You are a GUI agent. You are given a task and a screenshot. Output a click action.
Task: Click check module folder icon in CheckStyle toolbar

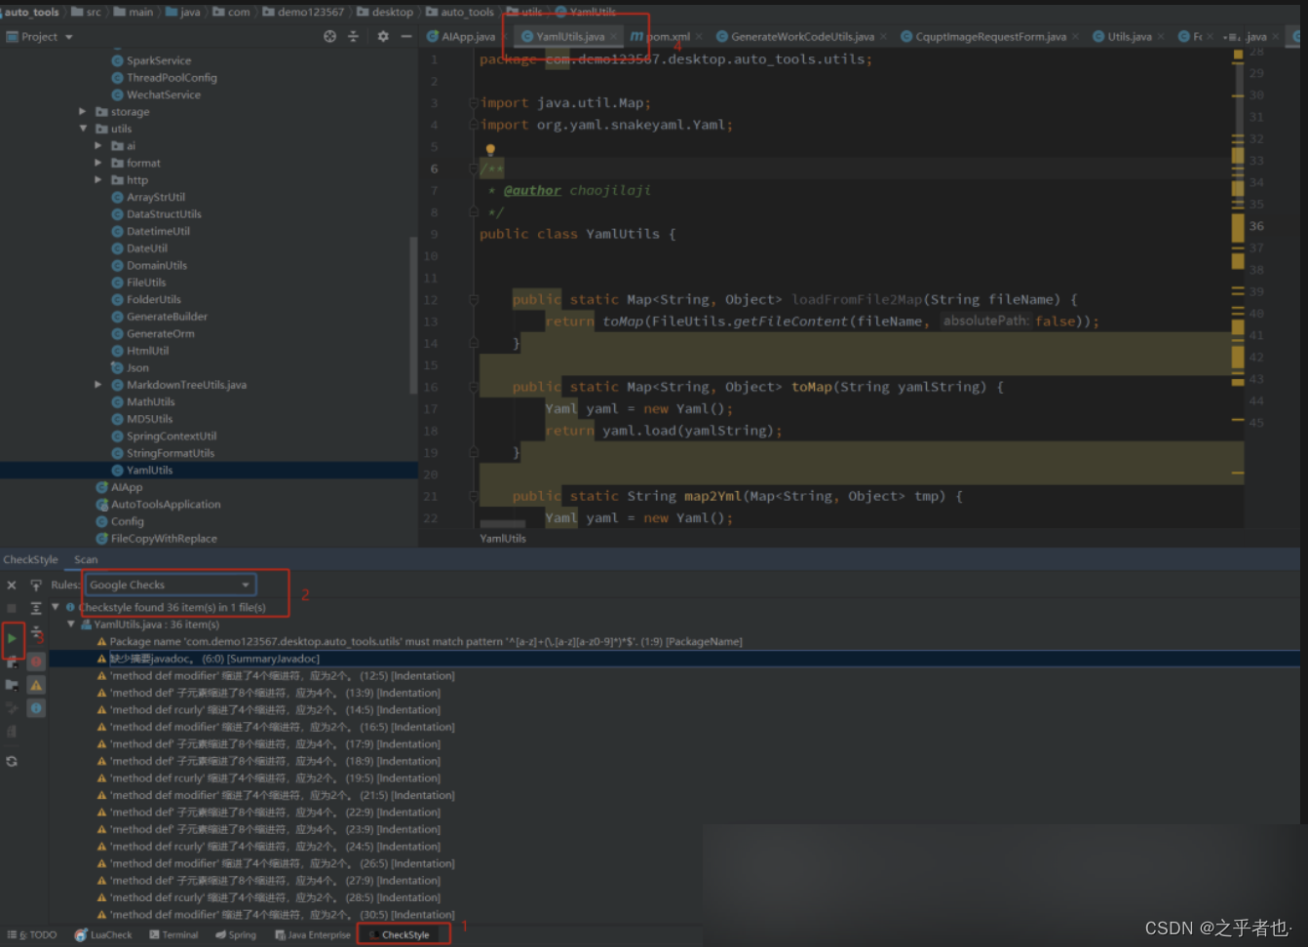pyautogui.click(x=12, y=663)
